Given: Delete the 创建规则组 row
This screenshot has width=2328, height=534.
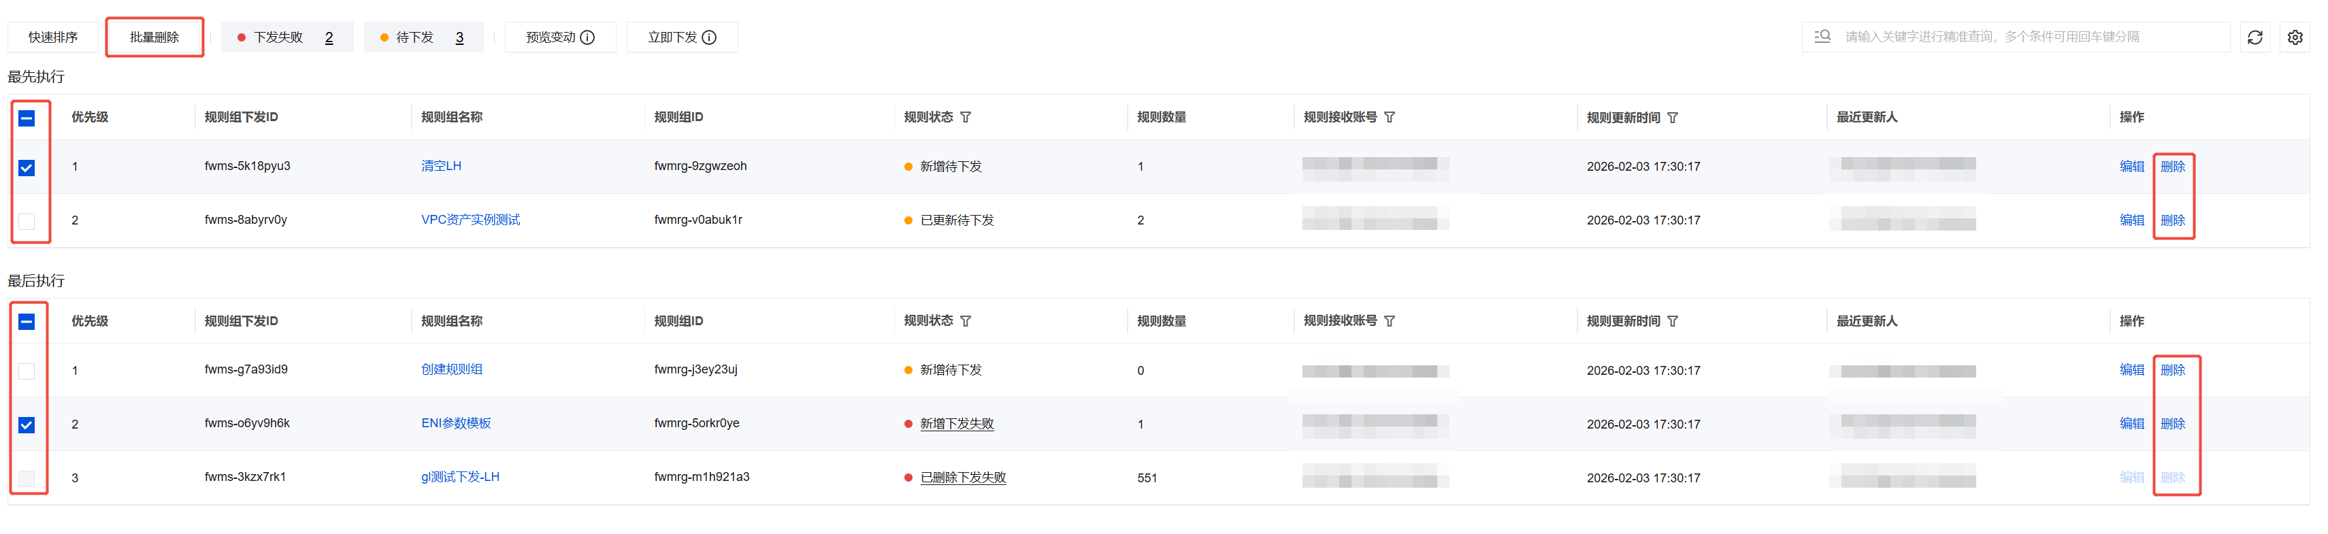Looking at the screenshot, I should [x=2173, y=369].
